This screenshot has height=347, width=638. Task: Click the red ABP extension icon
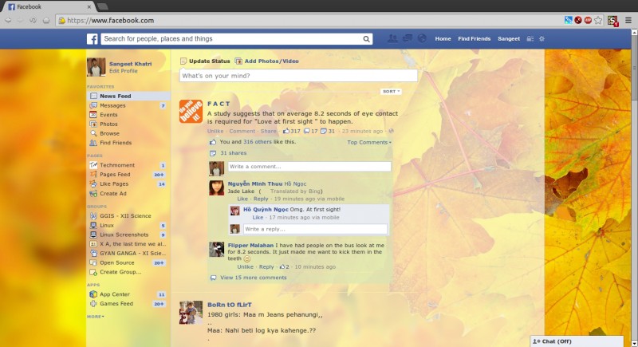[588, 20]
